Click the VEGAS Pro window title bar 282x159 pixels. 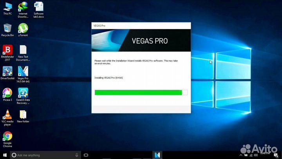141,26
